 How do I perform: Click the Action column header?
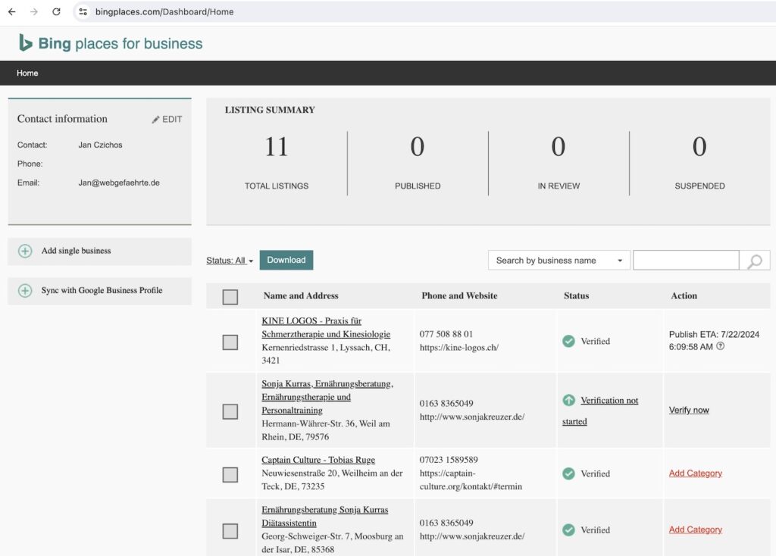tap(684, 296)
